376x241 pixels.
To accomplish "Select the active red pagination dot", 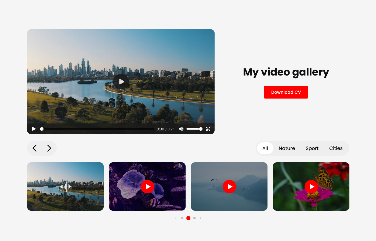I will tap(188, 218).
